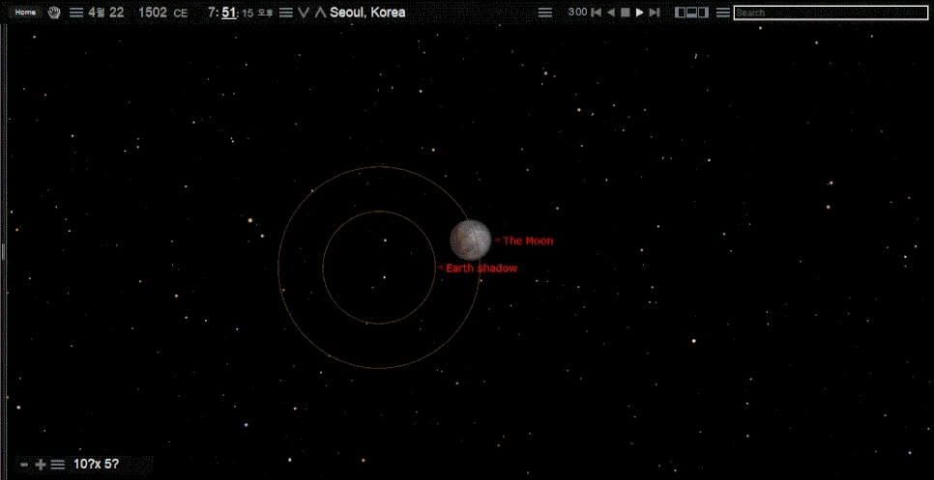Click the down chevron beside location
This screenshot has width=934, height=480.
point(305,13)
